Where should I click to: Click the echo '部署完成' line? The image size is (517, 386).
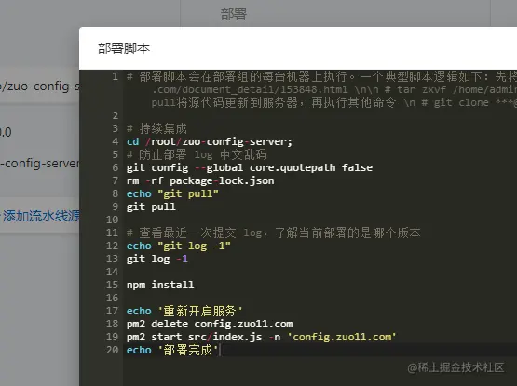[172, 350]
